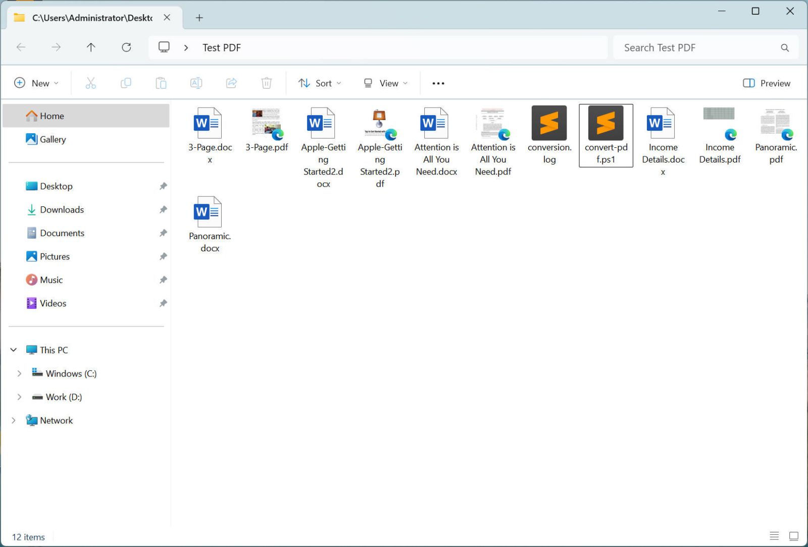This screenshot has height=547, width=808.
Task: Collapse the This PC tree node
Action: (14, 350)
